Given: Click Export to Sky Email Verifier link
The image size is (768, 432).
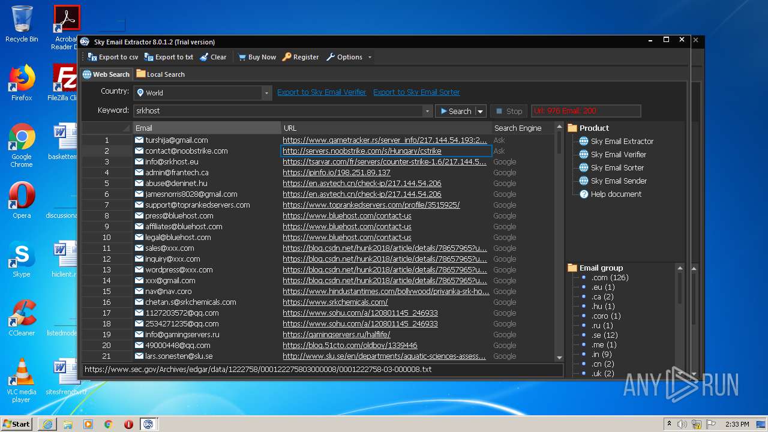Looking at the screenshot, I should coord(322,92).
